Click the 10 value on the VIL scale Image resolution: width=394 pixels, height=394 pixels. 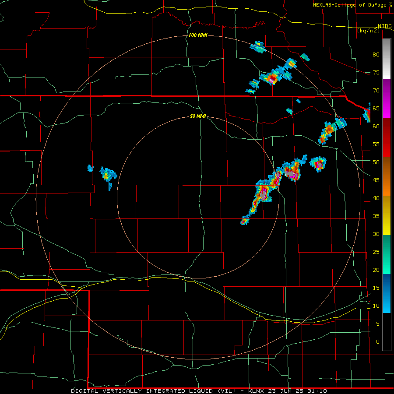(x=376, y=306)
